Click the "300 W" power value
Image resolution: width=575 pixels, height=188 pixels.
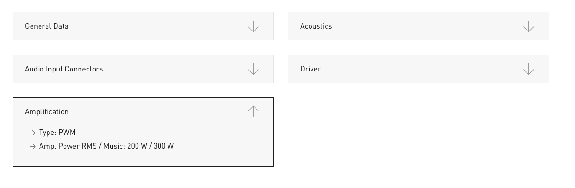(x=164, y=146)
